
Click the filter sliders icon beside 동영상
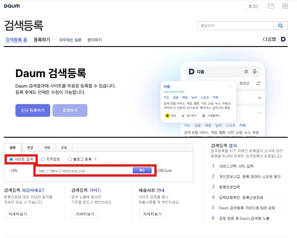(258, 83)
